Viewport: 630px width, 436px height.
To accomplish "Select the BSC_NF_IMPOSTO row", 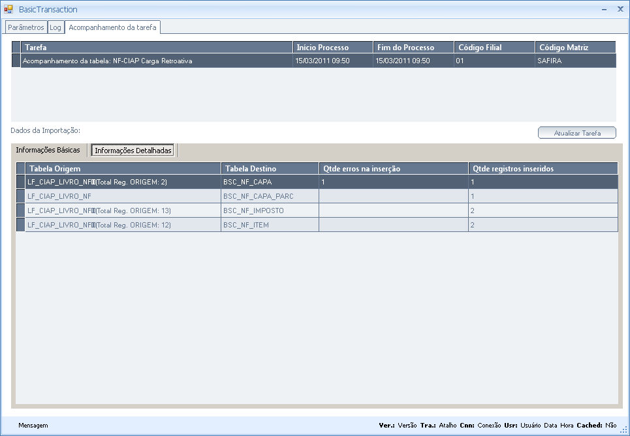I will [x=269, y=211].
